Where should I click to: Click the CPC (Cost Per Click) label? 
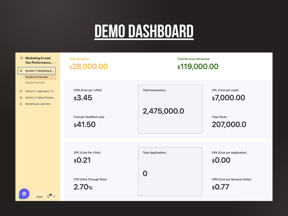(x=87, y=153)
